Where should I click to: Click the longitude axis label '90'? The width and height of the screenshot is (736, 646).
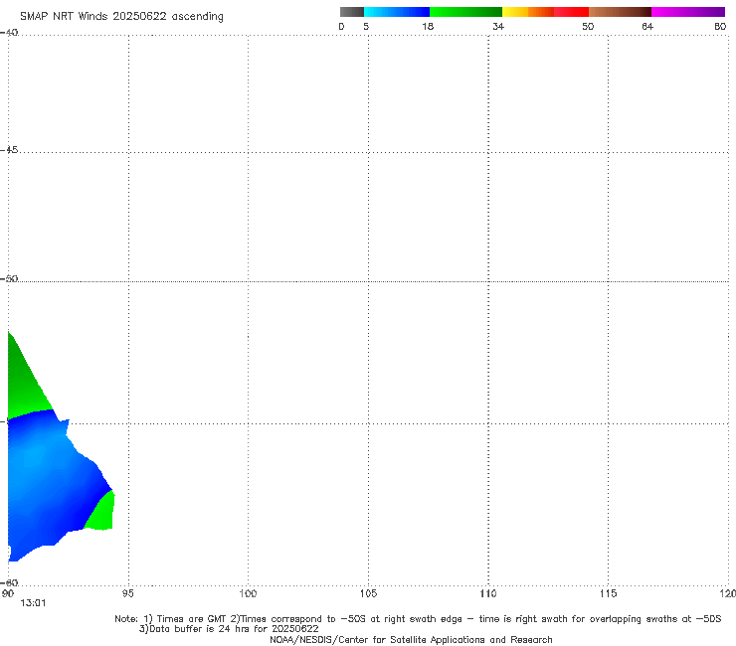(x=8, y=594)
